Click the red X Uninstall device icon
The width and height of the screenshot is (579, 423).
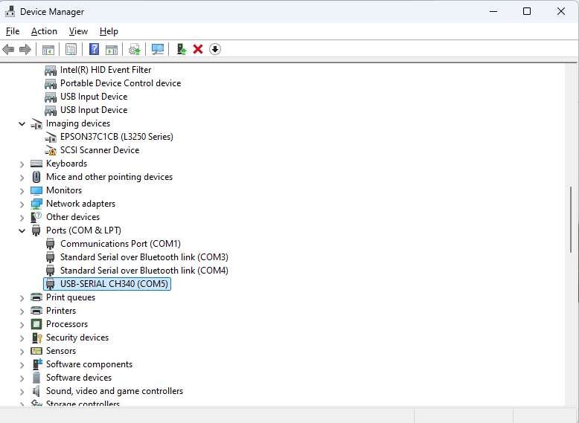tap(198, 49)
